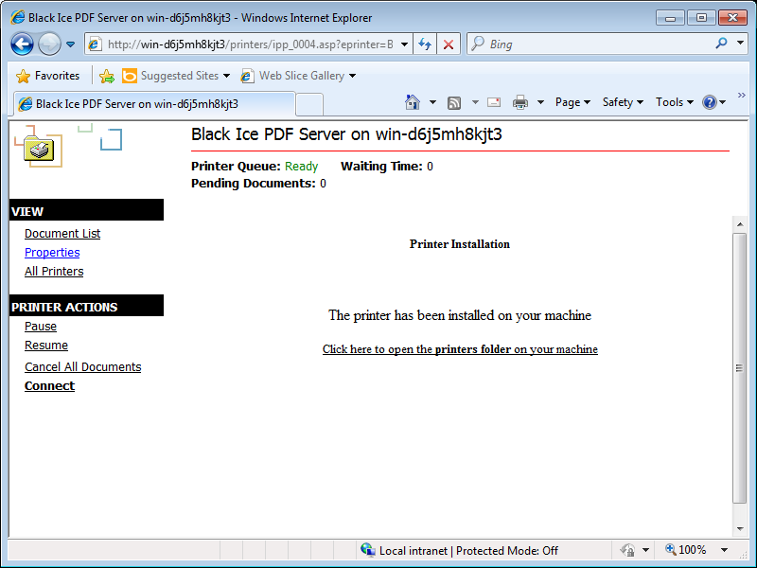Select the Black Ice PDF Server tab
Image resolution: width=757 pixels, height=568 pixels.
tap(137, 104)
